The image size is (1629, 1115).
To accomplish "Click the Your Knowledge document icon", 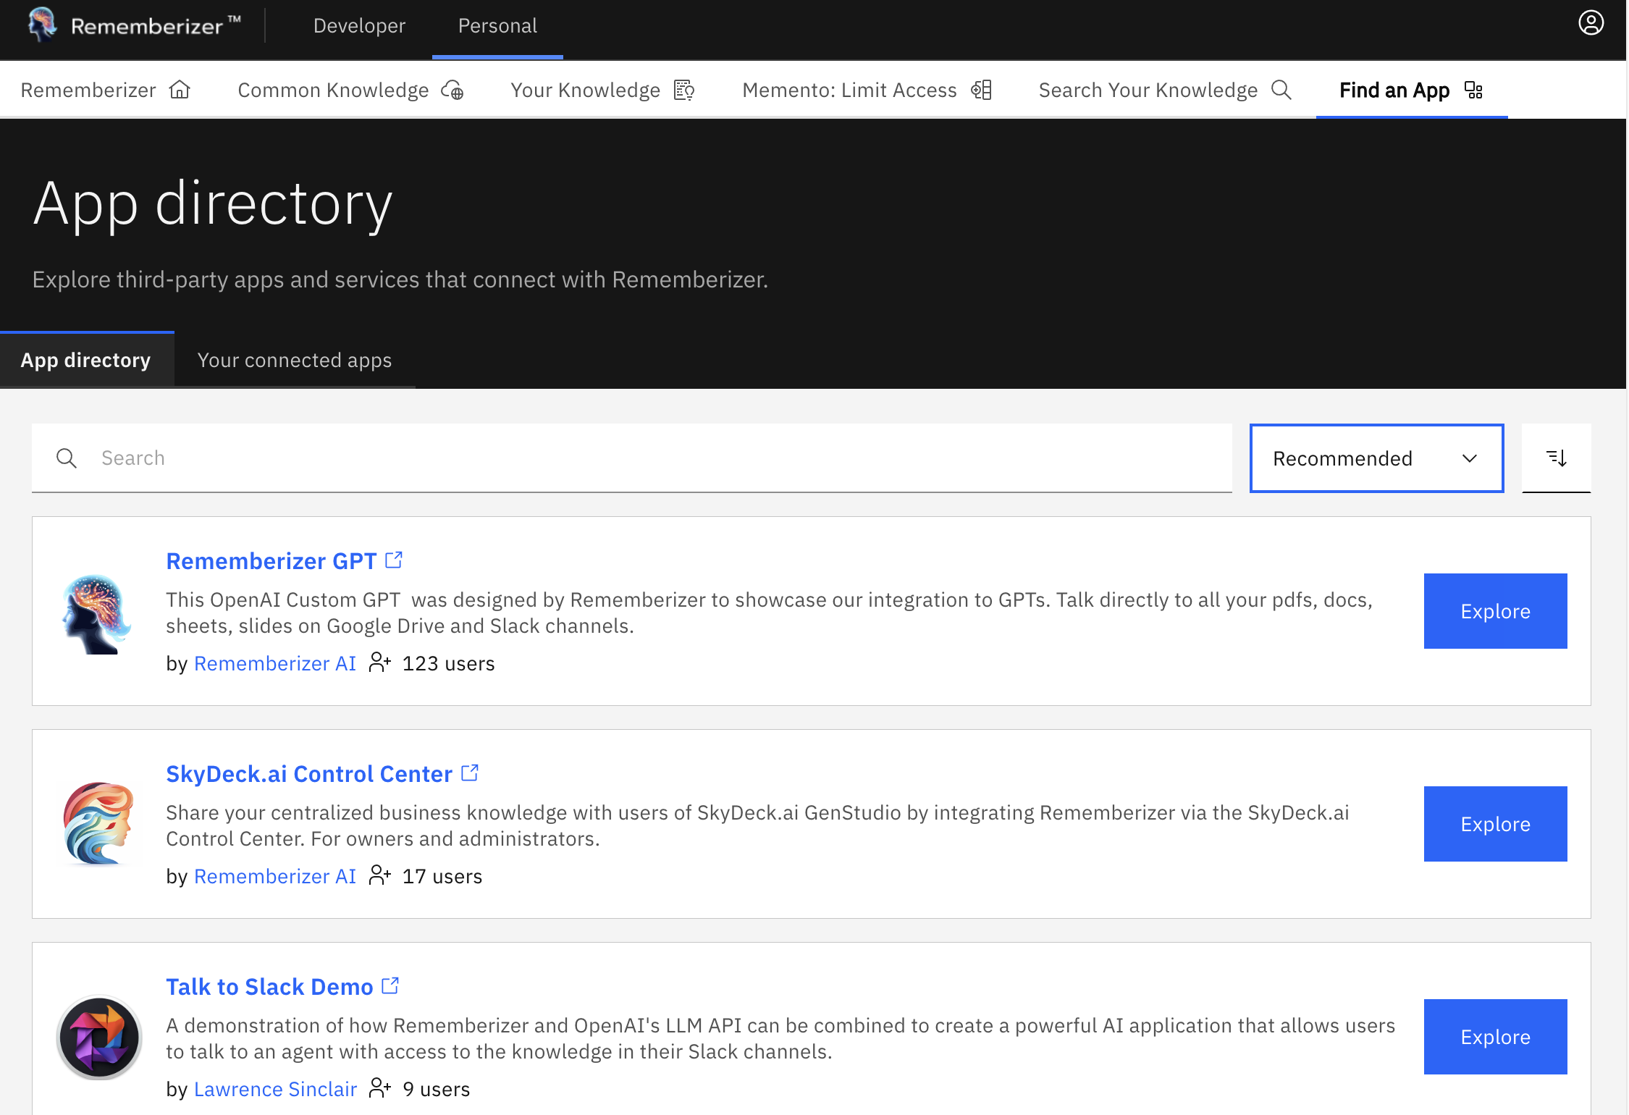I will coord(683,90).
